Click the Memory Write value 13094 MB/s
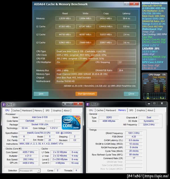170x179 pixels. point(85,18)
